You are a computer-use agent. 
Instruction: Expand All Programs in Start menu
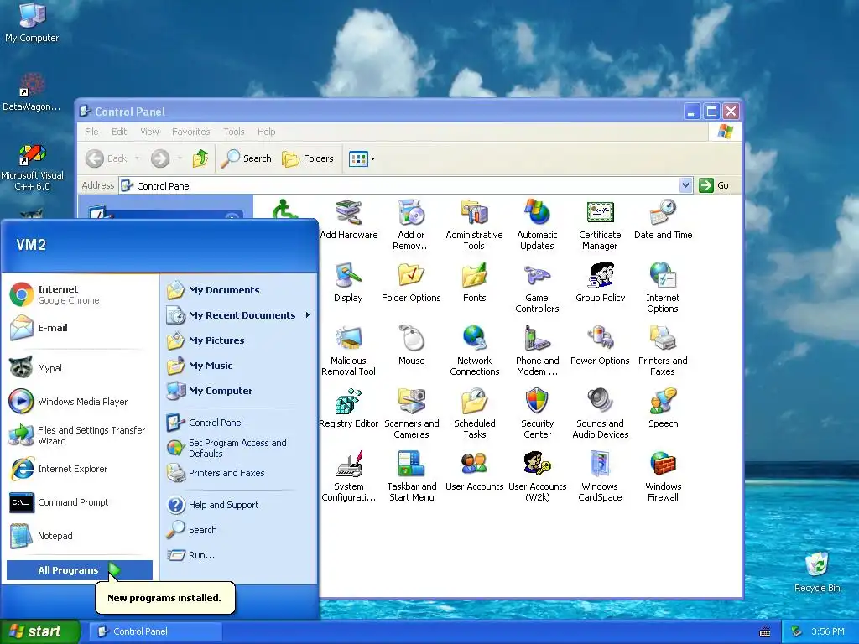tap(80, 570)
